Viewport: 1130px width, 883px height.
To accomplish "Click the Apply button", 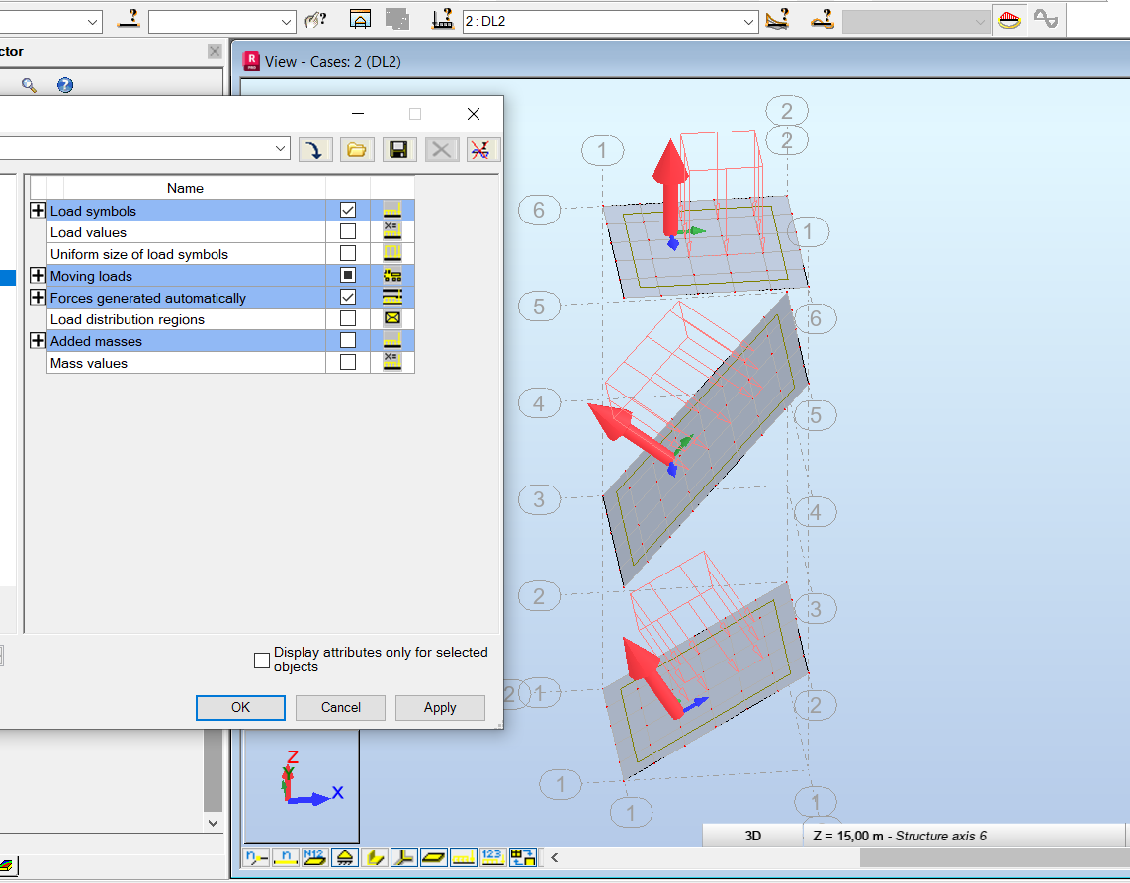I will tap(440, 708).
